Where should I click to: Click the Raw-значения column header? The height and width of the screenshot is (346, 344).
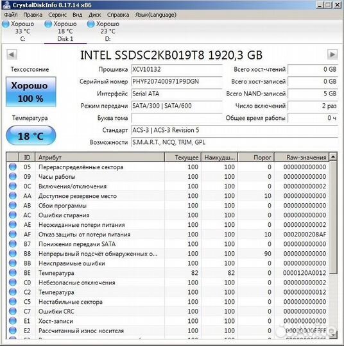[302, 158]
